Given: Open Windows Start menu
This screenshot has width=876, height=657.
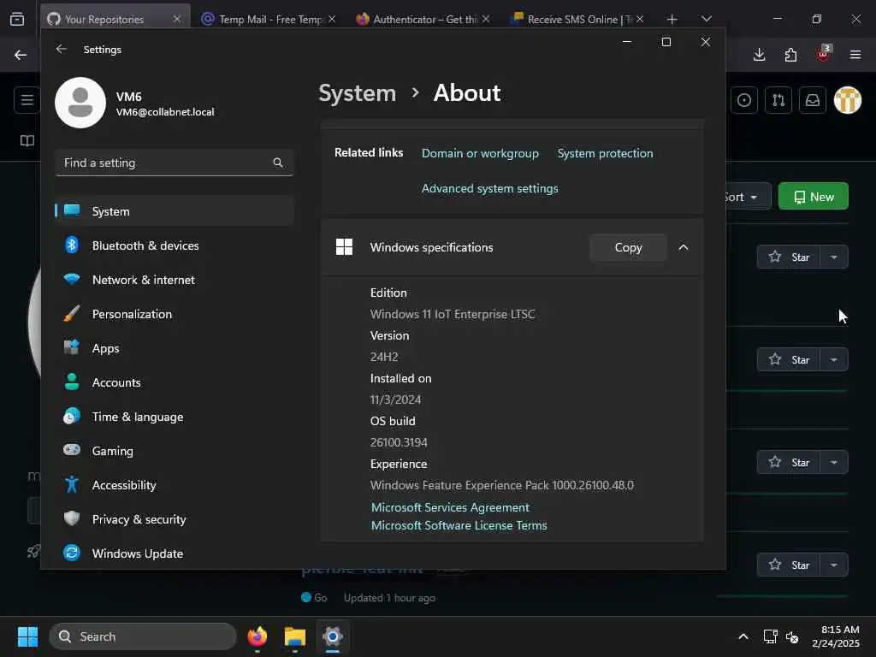Looking at the screenshot, I should point(27,636).
